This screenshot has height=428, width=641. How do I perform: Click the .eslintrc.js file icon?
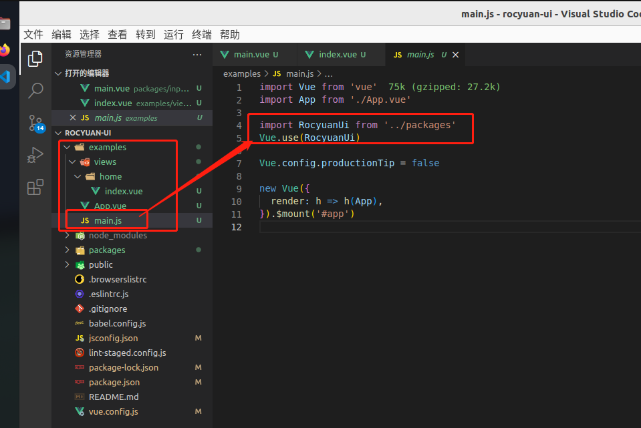click(80, 294)
